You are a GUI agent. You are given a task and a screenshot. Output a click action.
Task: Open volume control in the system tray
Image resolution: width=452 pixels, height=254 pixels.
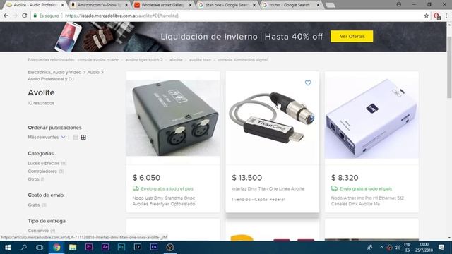pyautogui.click(x=398, y=248)
